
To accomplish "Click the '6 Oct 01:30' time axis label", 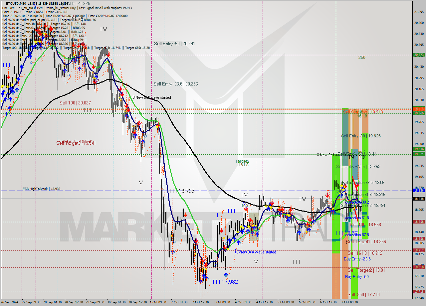I will 308,302.
